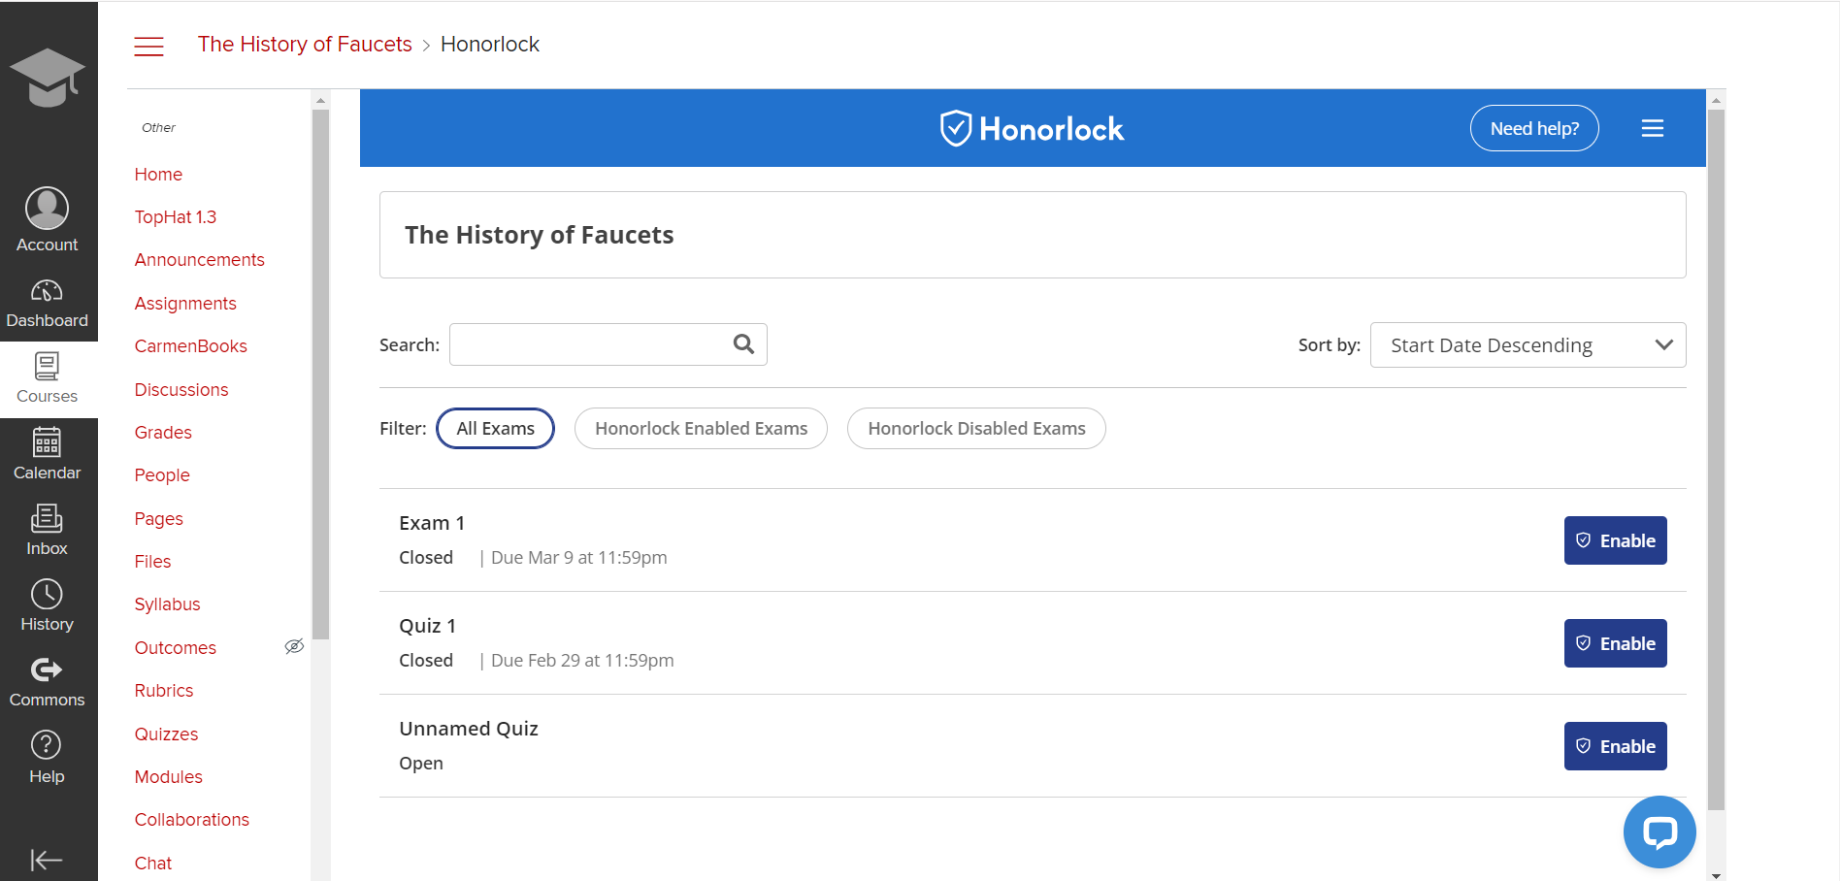Open the Sort by dropdown
Image resolution: width=1840 pixels, height=881 pixels.
point(1528,344)
